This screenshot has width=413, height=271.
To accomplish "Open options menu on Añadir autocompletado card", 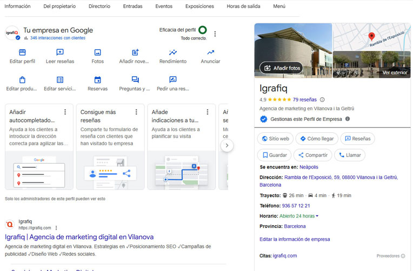I will (65, 112).
